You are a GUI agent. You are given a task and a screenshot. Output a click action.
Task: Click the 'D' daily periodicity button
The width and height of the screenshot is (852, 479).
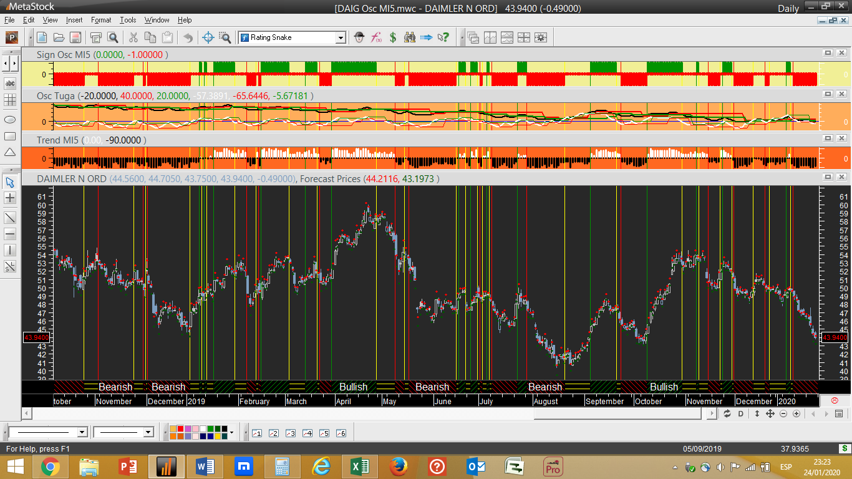point(741,414)
